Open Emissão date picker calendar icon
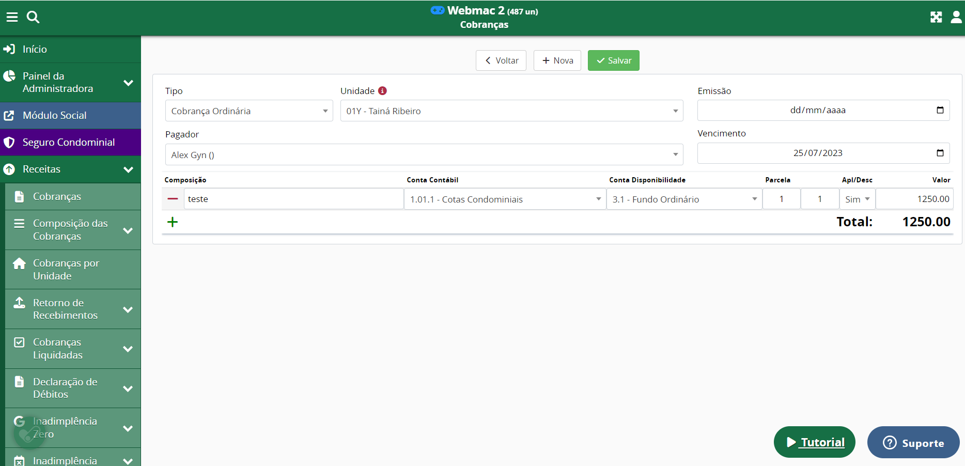The width and height of the screenshot is (965, 466). [940, 110]
